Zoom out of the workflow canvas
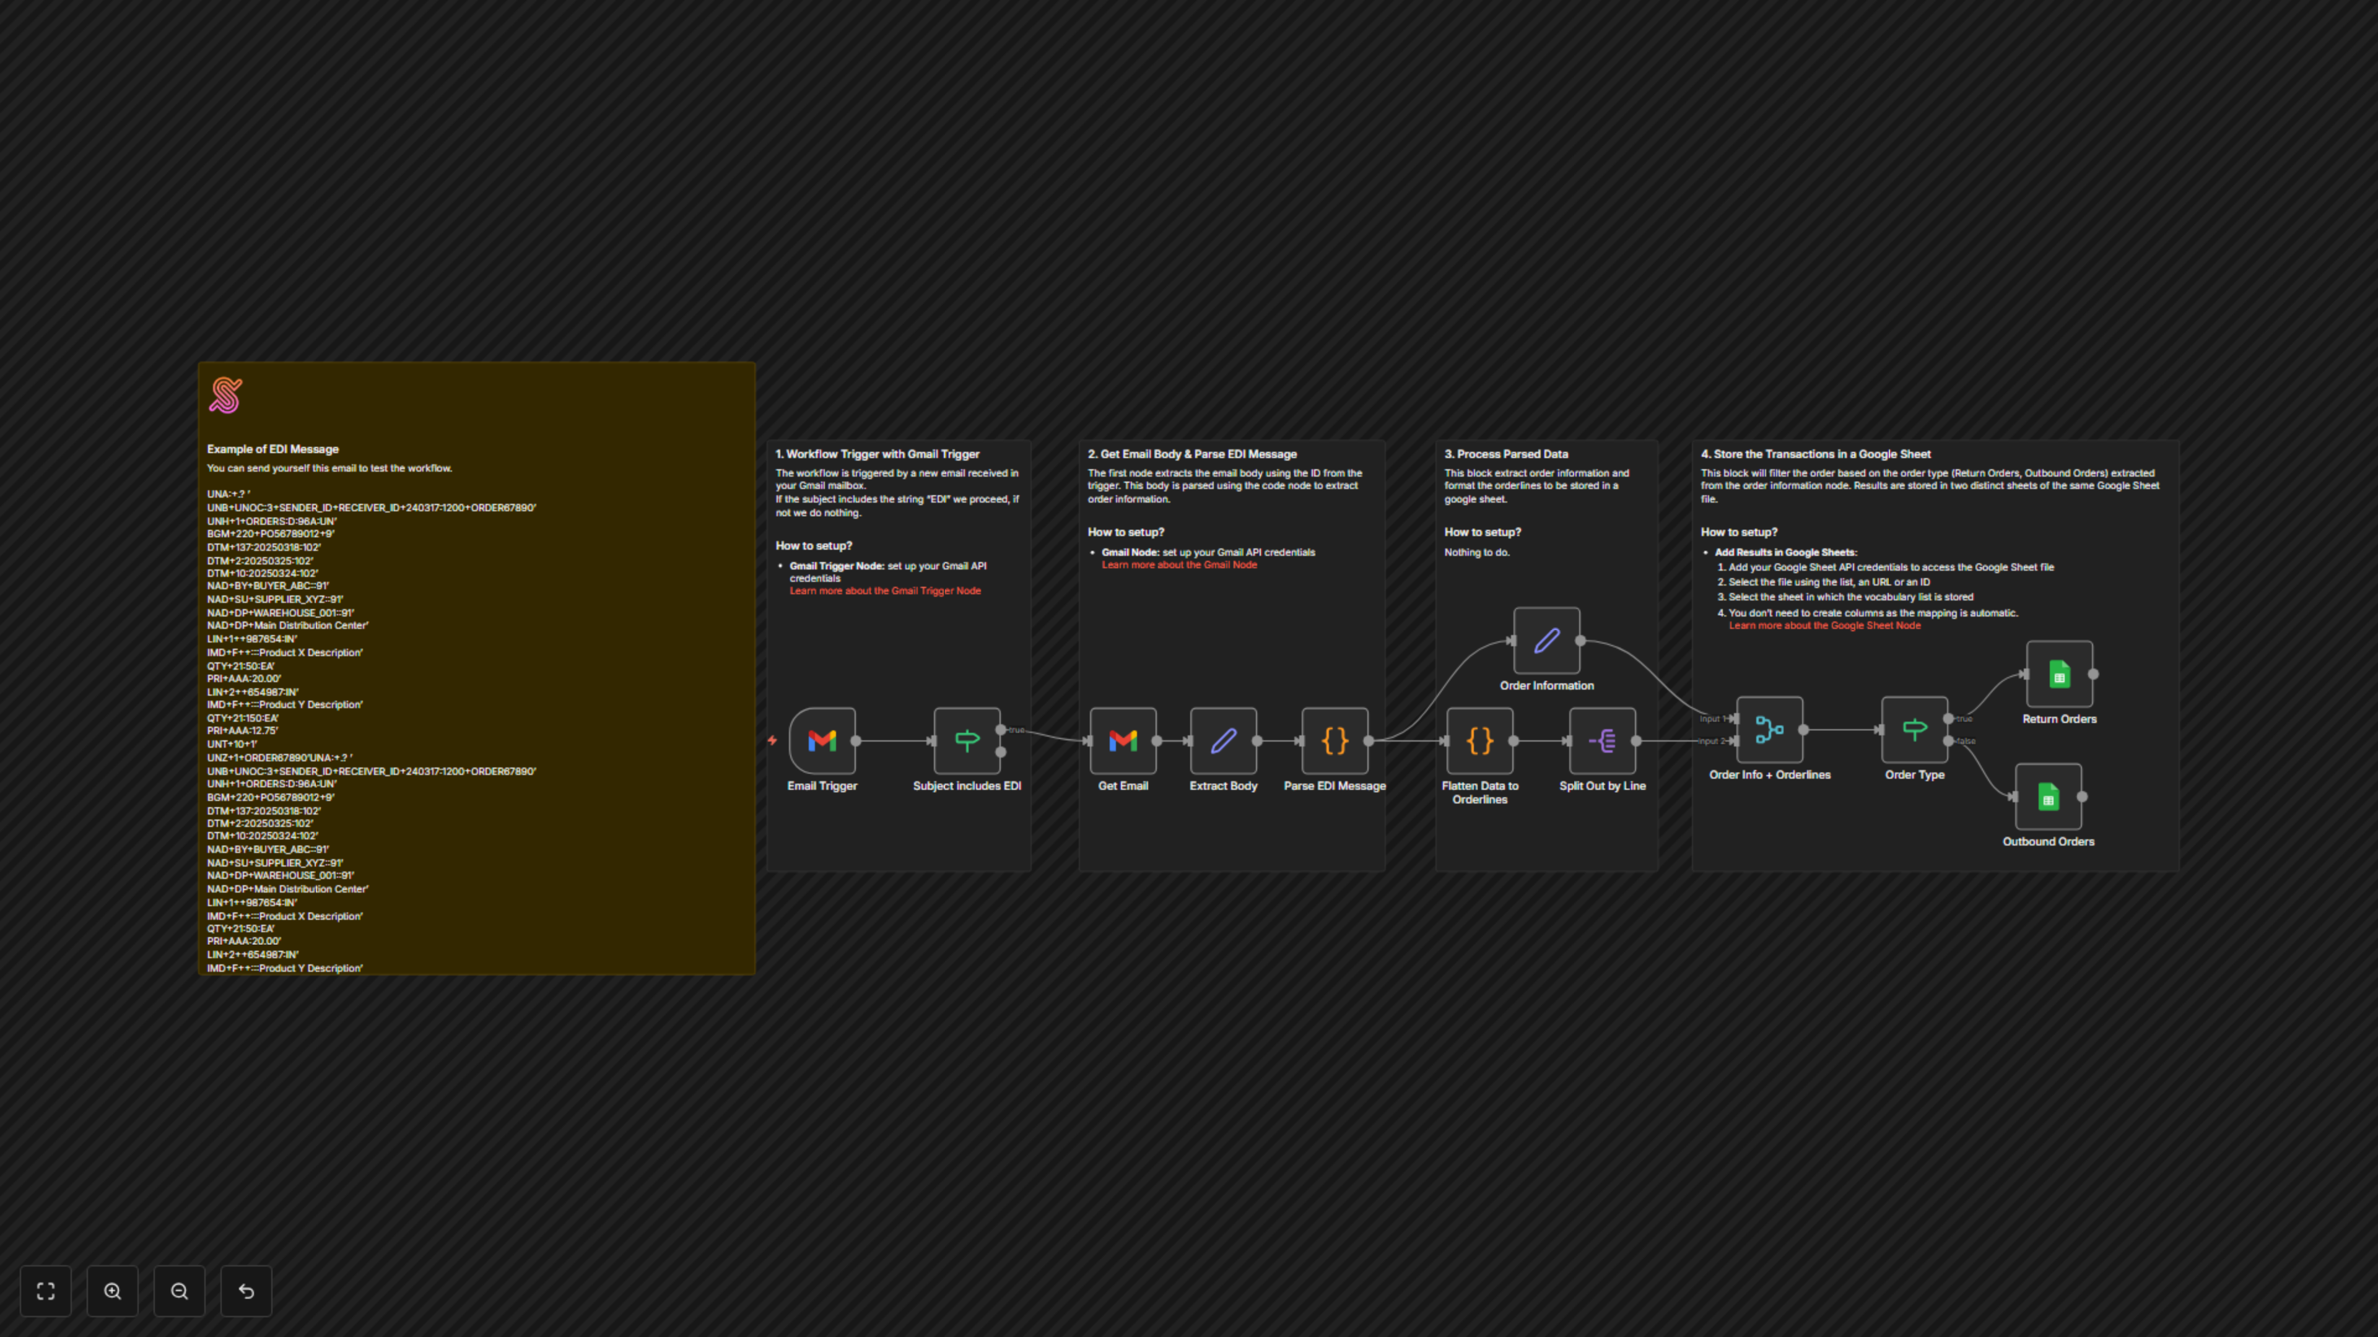Viewport: 2378px width, 1337px height. point(179,1291)
